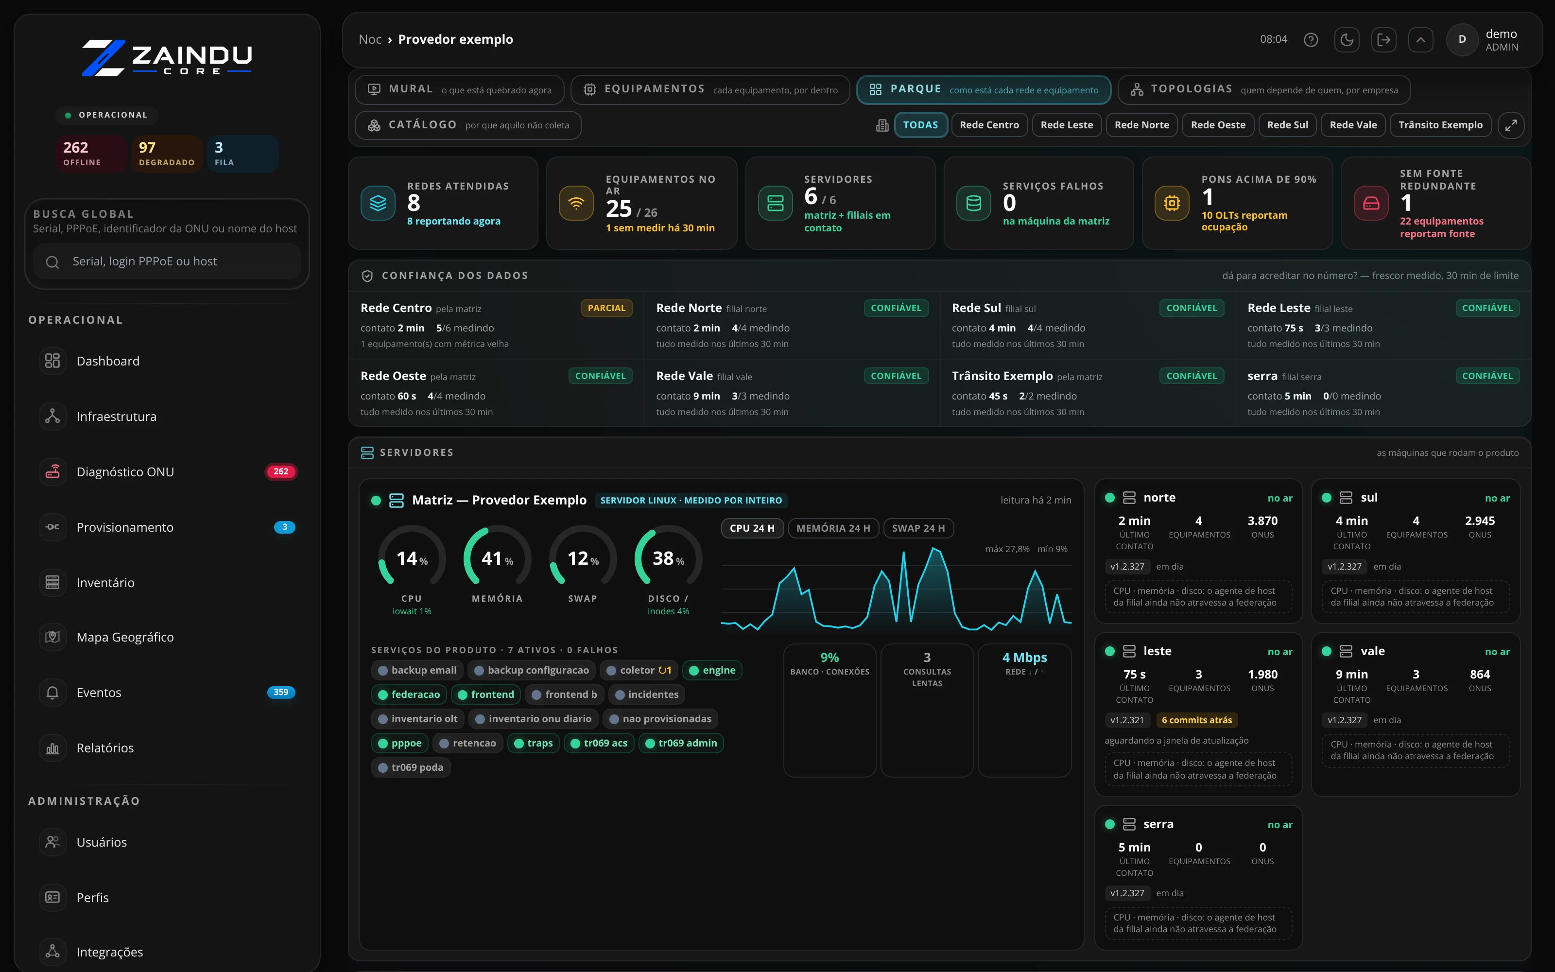This screenshot has width=1555, height=972.
Task: Filter by Rede Sul
Action: click(x=1287, y=125)
